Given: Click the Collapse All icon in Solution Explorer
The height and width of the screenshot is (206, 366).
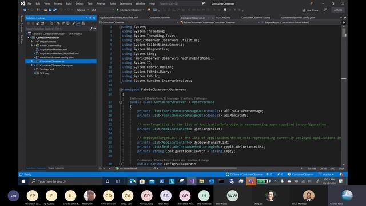Looking at the screenshot, I should 63,23.
